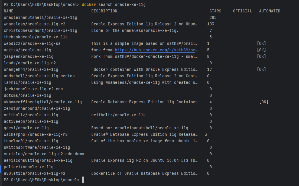This screenshot has width=299, height=186.
Task: Click the STARS column header
Action: click(x=215, y=11)
